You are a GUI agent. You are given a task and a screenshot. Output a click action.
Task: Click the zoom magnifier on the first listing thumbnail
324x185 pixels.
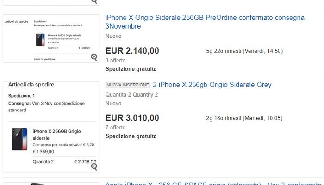[x=94, y=57]
